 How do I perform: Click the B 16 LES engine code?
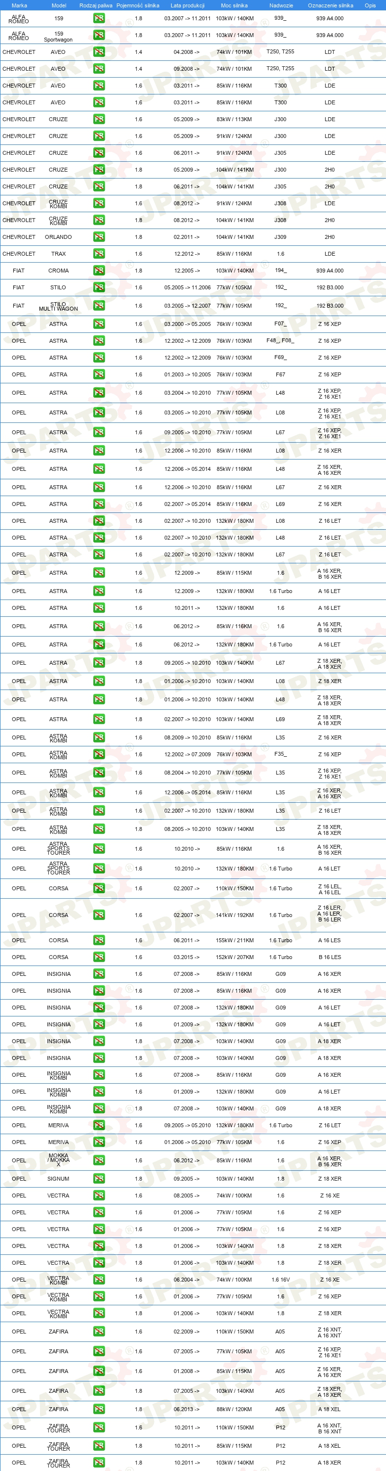pyautogui.click(x=330, y=958)
